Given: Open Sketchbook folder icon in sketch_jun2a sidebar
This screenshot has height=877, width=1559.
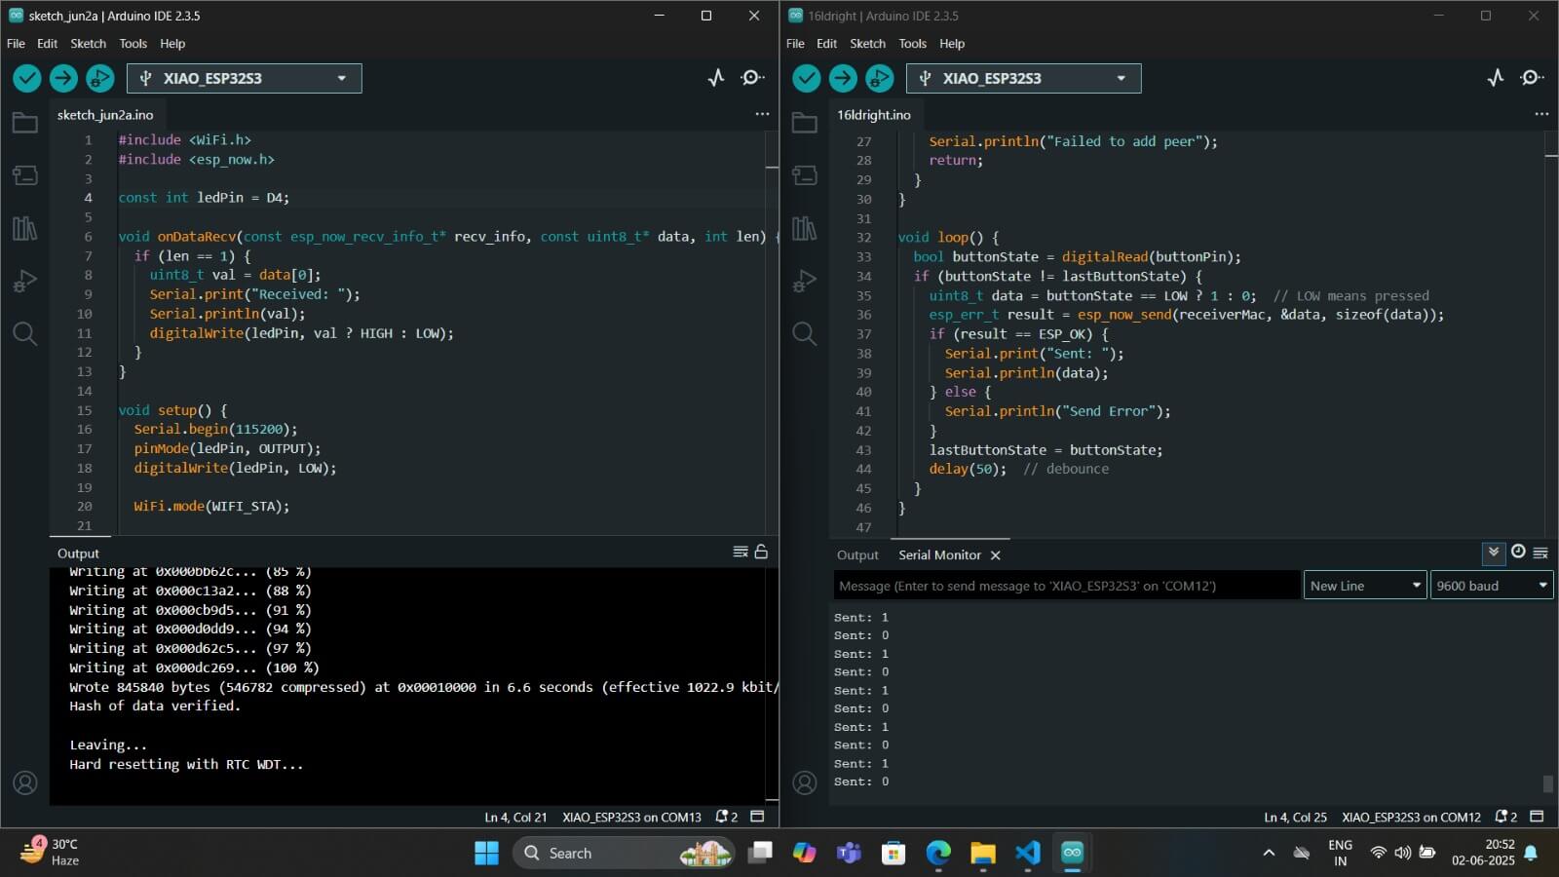Looking at the screenshot, I should 25,123.
